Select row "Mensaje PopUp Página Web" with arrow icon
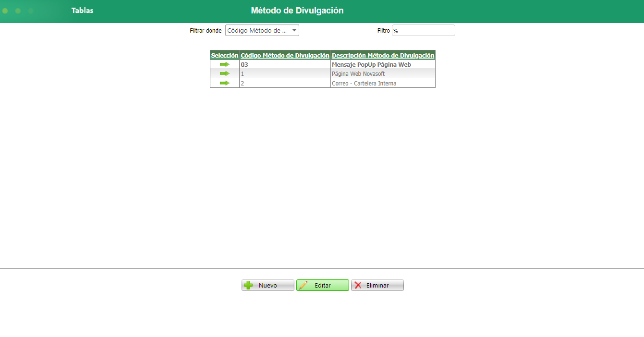 [224, 64]
